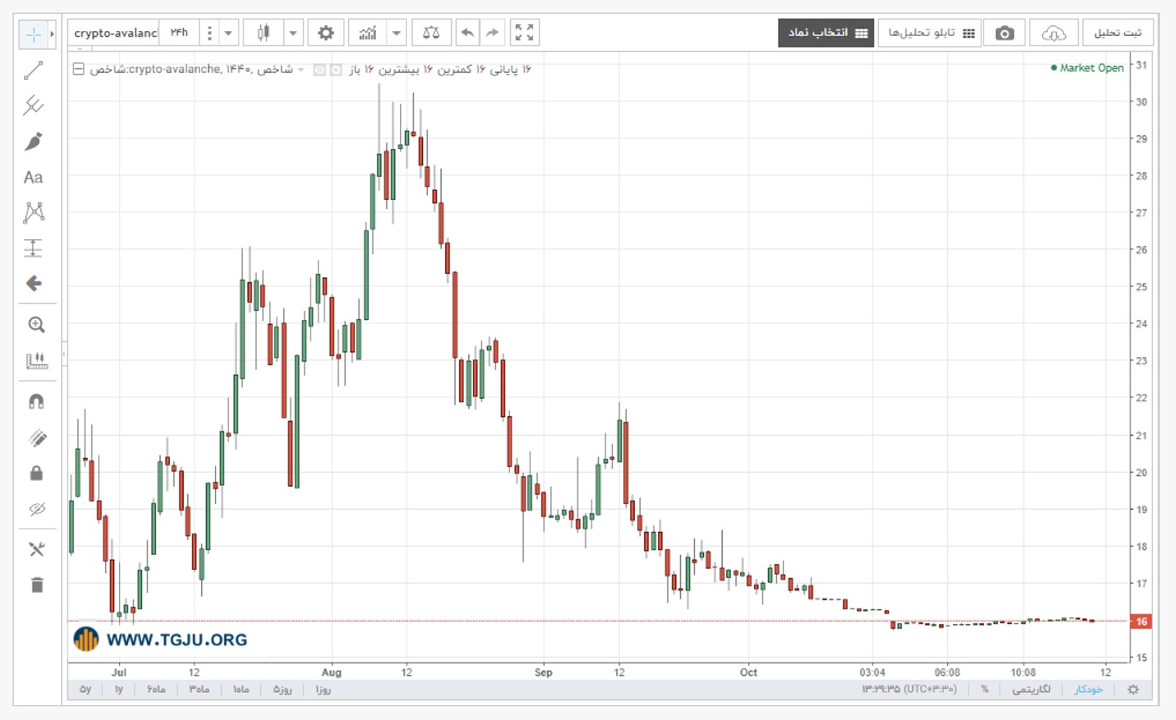
Task: Select the 5y time range
Action: (x=86, y=690)
